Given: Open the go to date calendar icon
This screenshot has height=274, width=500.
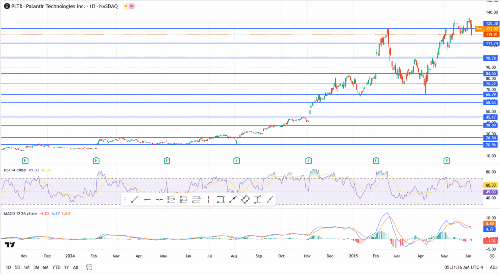Looking at the screenshot, I should pyautogui.click(x=89, y=267).
